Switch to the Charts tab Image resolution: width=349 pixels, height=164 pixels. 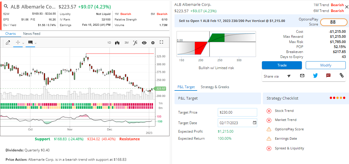click(11, 34)
